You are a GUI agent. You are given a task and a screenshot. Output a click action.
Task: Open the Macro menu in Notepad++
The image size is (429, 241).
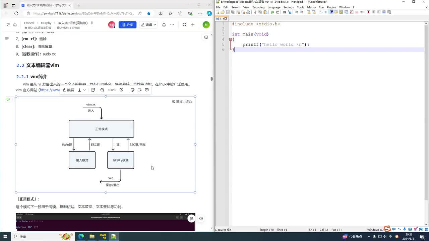[x=311, y=7]
